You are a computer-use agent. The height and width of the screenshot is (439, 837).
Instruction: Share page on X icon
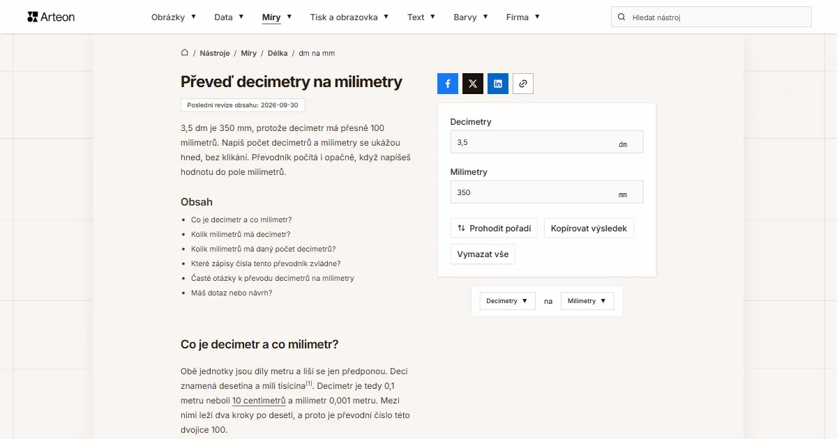(x=473, y=84)
